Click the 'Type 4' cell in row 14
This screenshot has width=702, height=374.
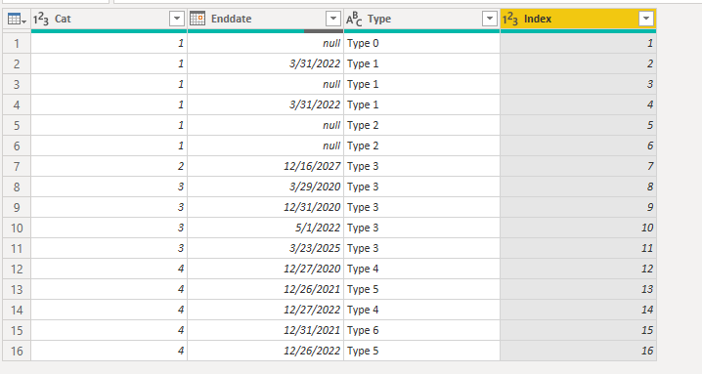(421, 310)
